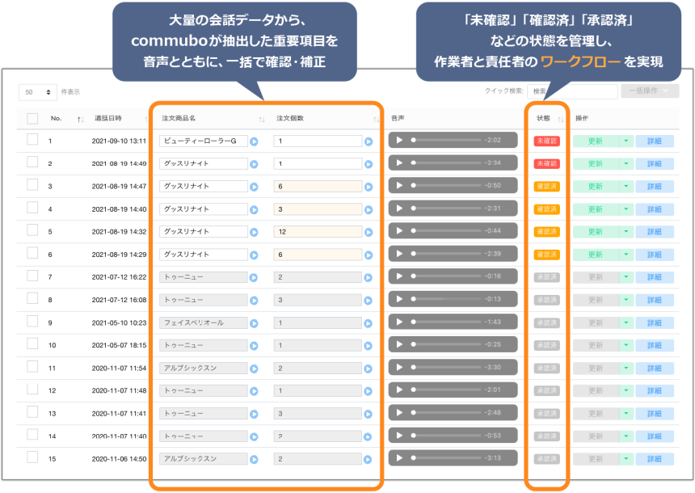The width and height of the screenshot is (695, 493).
Task: Sort by 注文商品名 column arrows
Action: pos(261,119)
